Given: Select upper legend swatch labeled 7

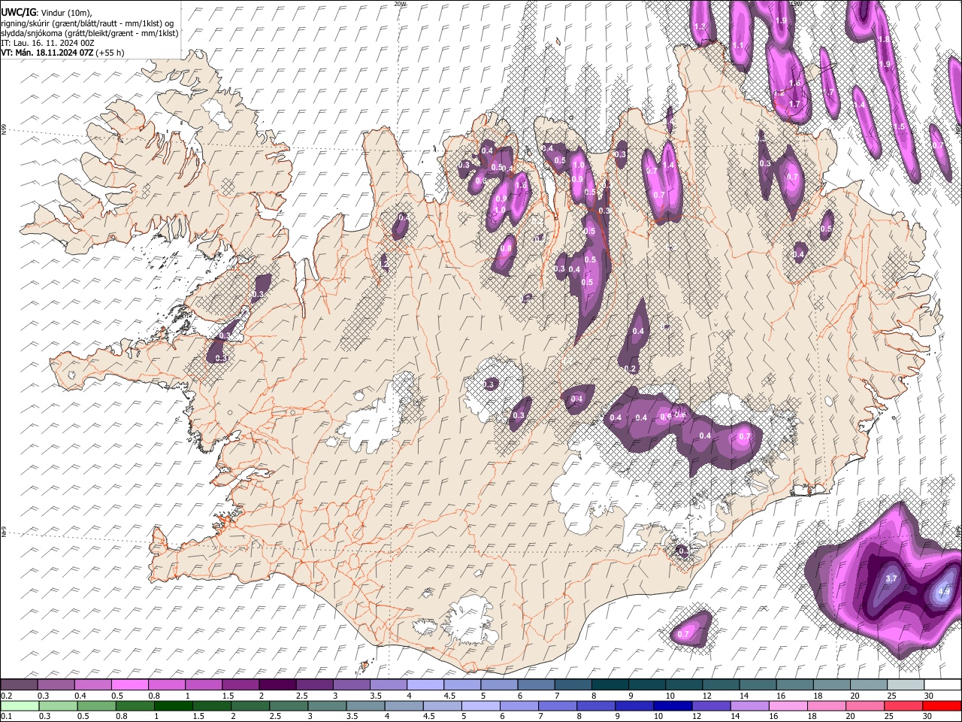Looking at the screenshot, I should [x=573, y=685].
